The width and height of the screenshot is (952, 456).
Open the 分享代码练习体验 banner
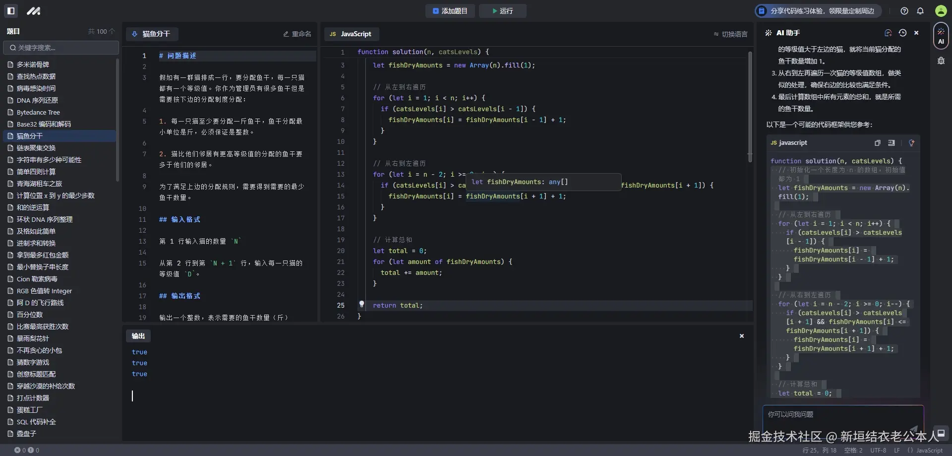click(x=818, y=11)
